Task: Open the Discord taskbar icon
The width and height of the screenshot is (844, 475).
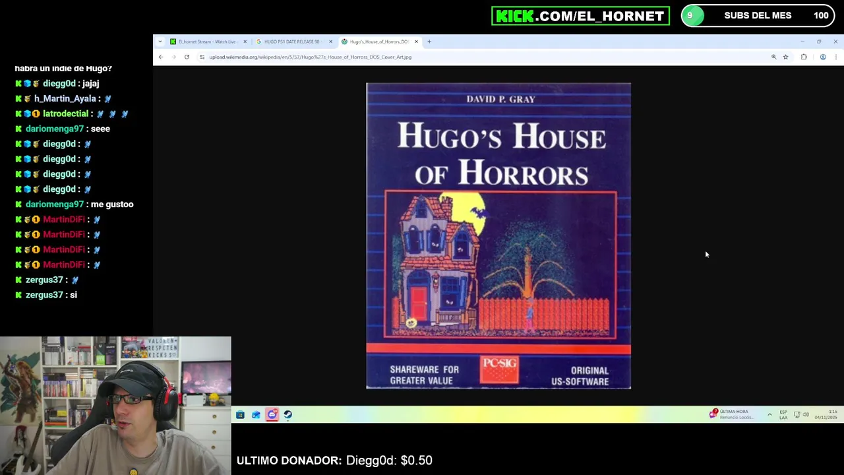Action: [x=272, y=414]
